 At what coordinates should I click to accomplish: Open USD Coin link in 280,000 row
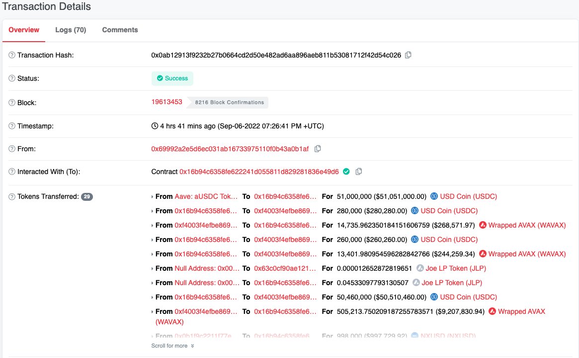click(449, 211)
